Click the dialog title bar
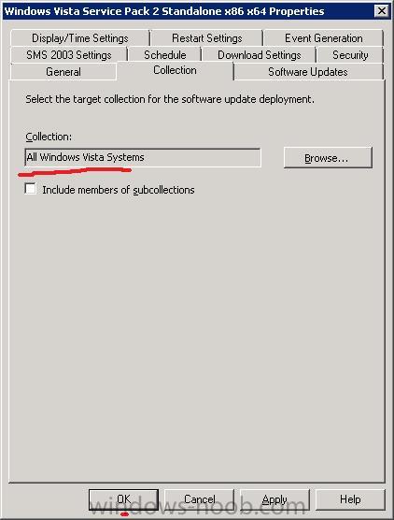 click(x=188, y=11)
